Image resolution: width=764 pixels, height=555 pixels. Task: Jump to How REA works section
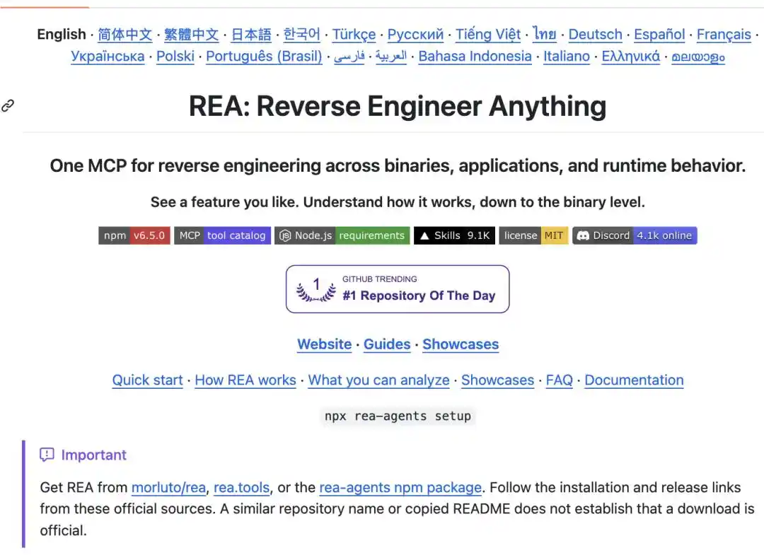pyautogui.click(x=245, y=380)
